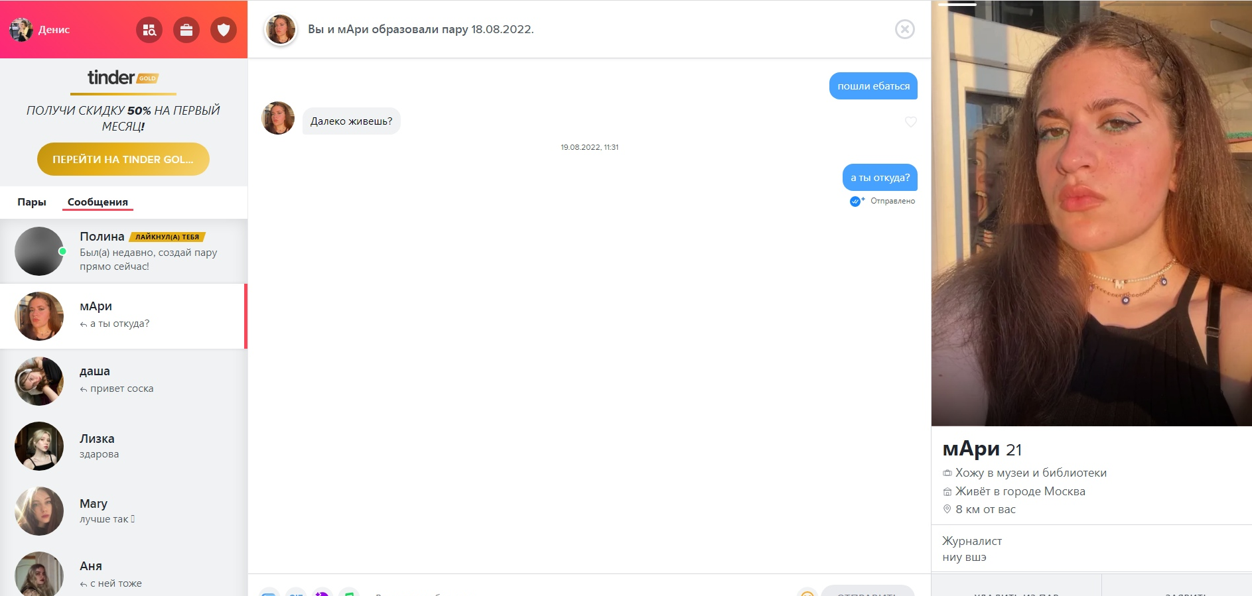Click 'Перейти на Tinder Gold' button
The height and width of the screenshot is (596, 1252).
[x=123, y=159]
